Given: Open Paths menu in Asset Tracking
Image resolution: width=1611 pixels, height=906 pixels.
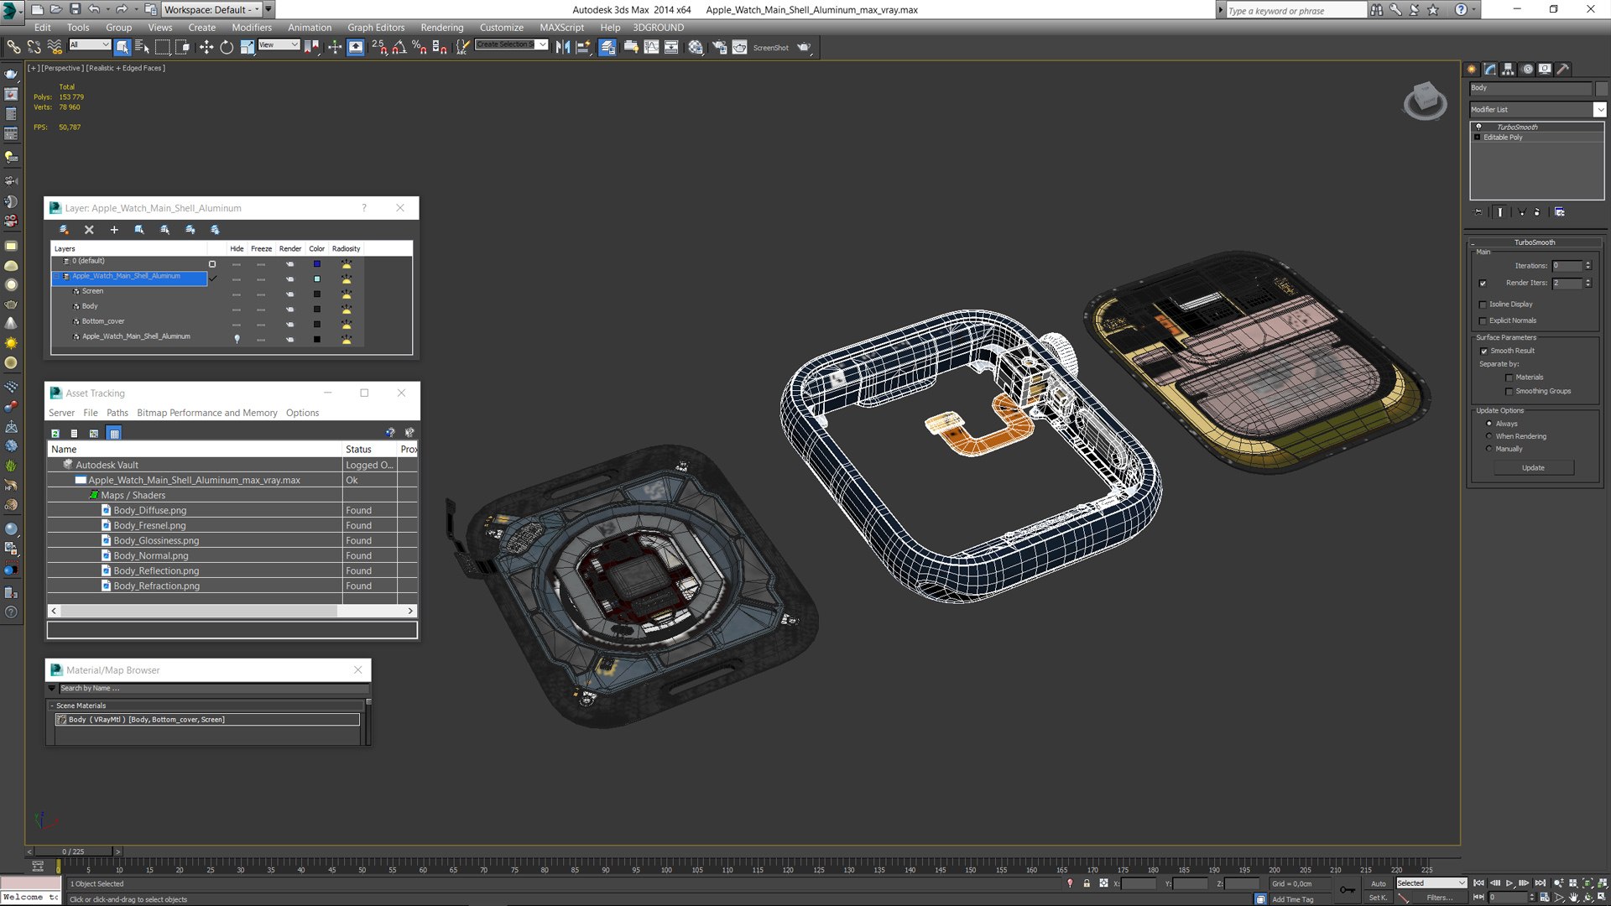Looking at the screenshot, I should click(117, 413).
